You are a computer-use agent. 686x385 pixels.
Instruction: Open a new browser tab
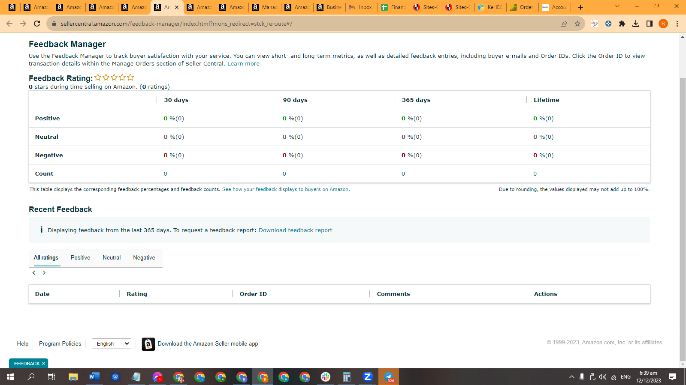pos(580,7)
